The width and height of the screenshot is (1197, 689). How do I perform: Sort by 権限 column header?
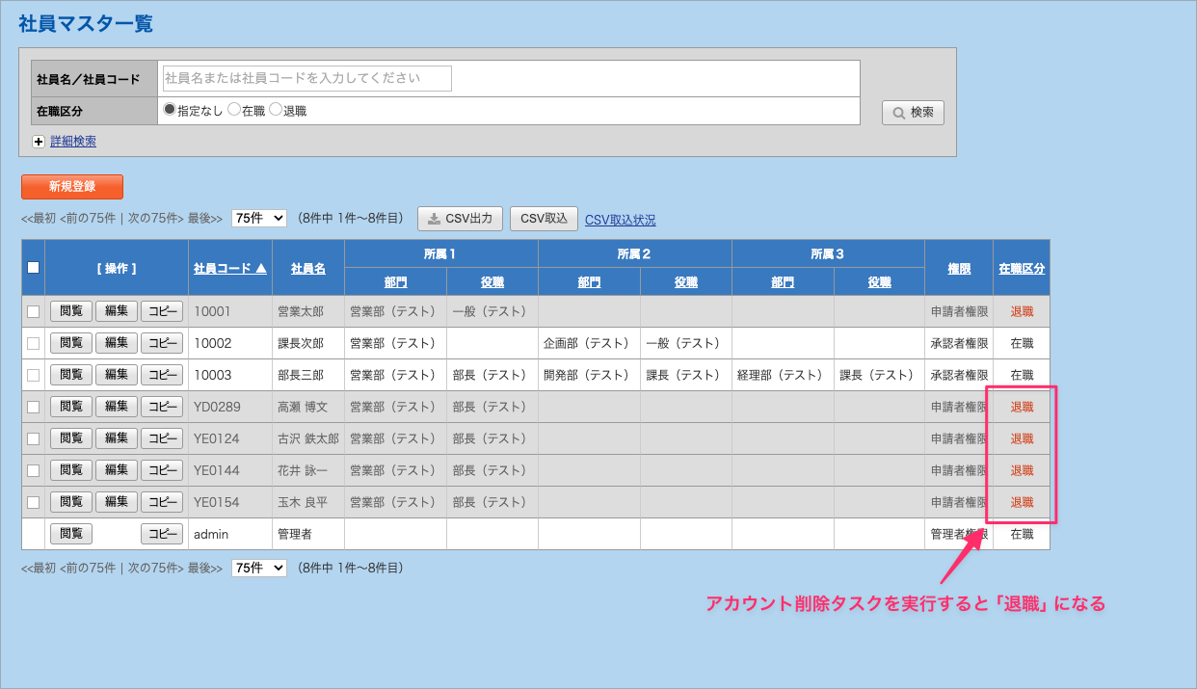coord(958,268)
